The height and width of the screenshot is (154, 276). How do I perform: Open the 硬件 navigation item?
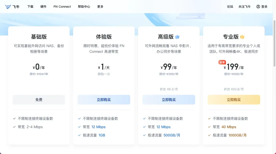click(43, 7)
